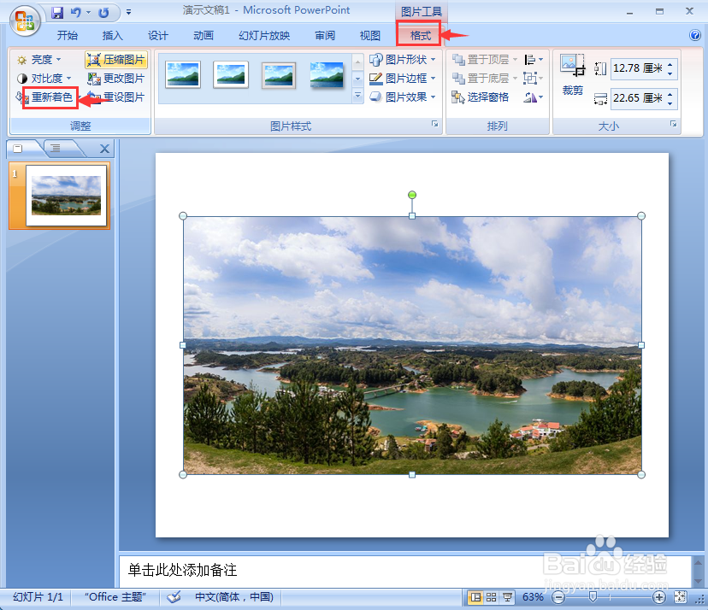
Task: Go to the 幻灯片放映 tab
Action: click(264, 35)
